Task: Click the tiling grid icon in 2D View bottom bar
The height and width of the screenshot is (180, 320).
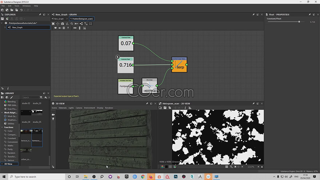Action: tap(227, 167)
